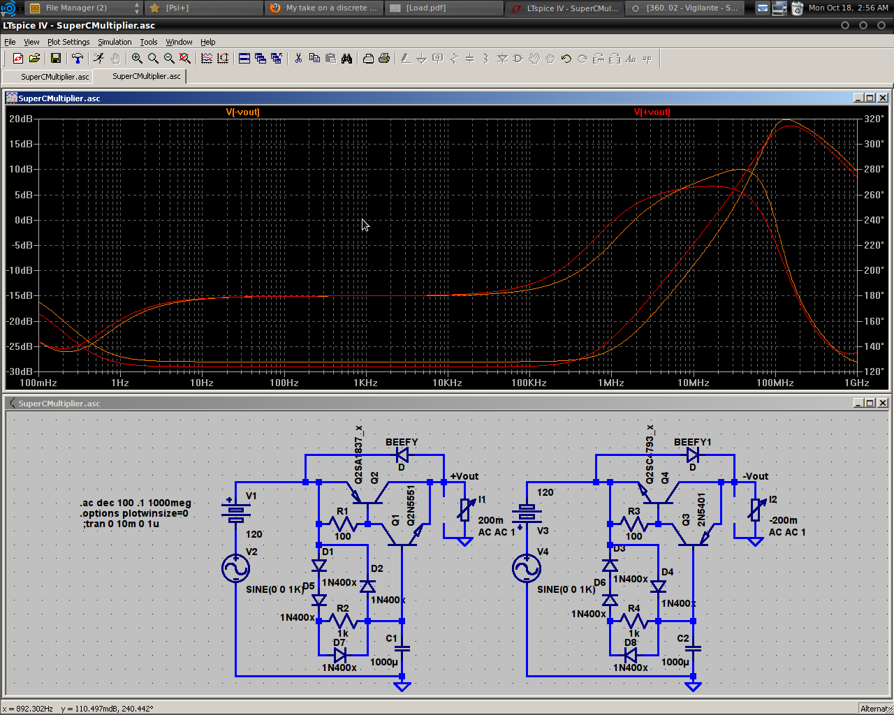
Task: Select the Place Inductor tool
Action: [x=486, y=59]
